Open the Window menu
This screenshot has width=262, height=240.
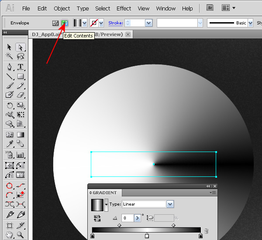coord(166,8)
